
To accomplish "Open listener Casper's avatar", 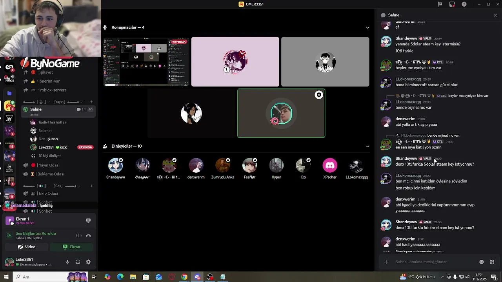I will tap(142, 165).
